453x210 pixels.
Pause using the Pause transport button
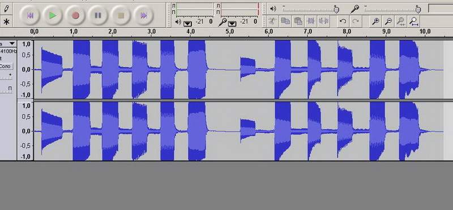pos(98,15)
